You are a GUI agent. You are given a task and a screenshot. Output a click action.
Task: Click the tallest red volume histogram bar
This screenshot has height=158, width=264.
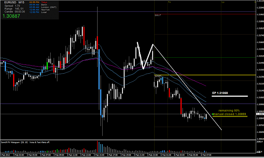click(x=97, y=147)
